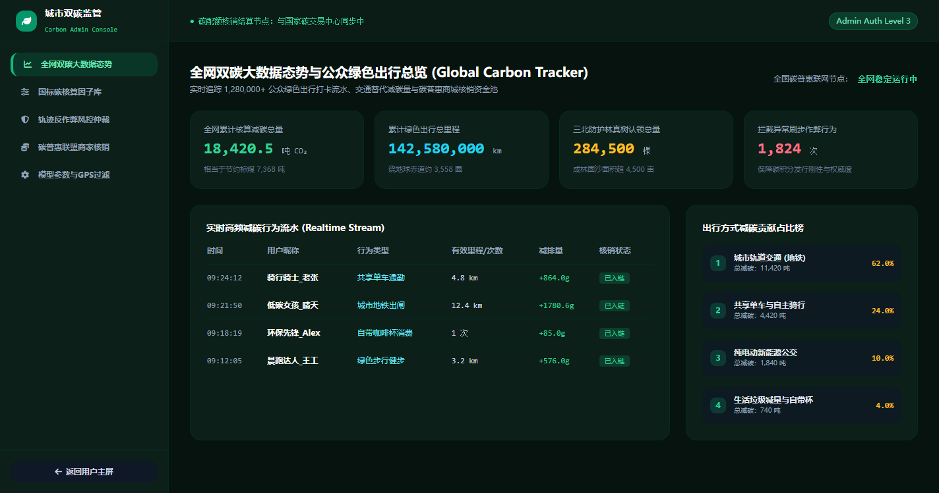939x493 pixels.
Task: Click the 减排量 column header
Action: 551,251
